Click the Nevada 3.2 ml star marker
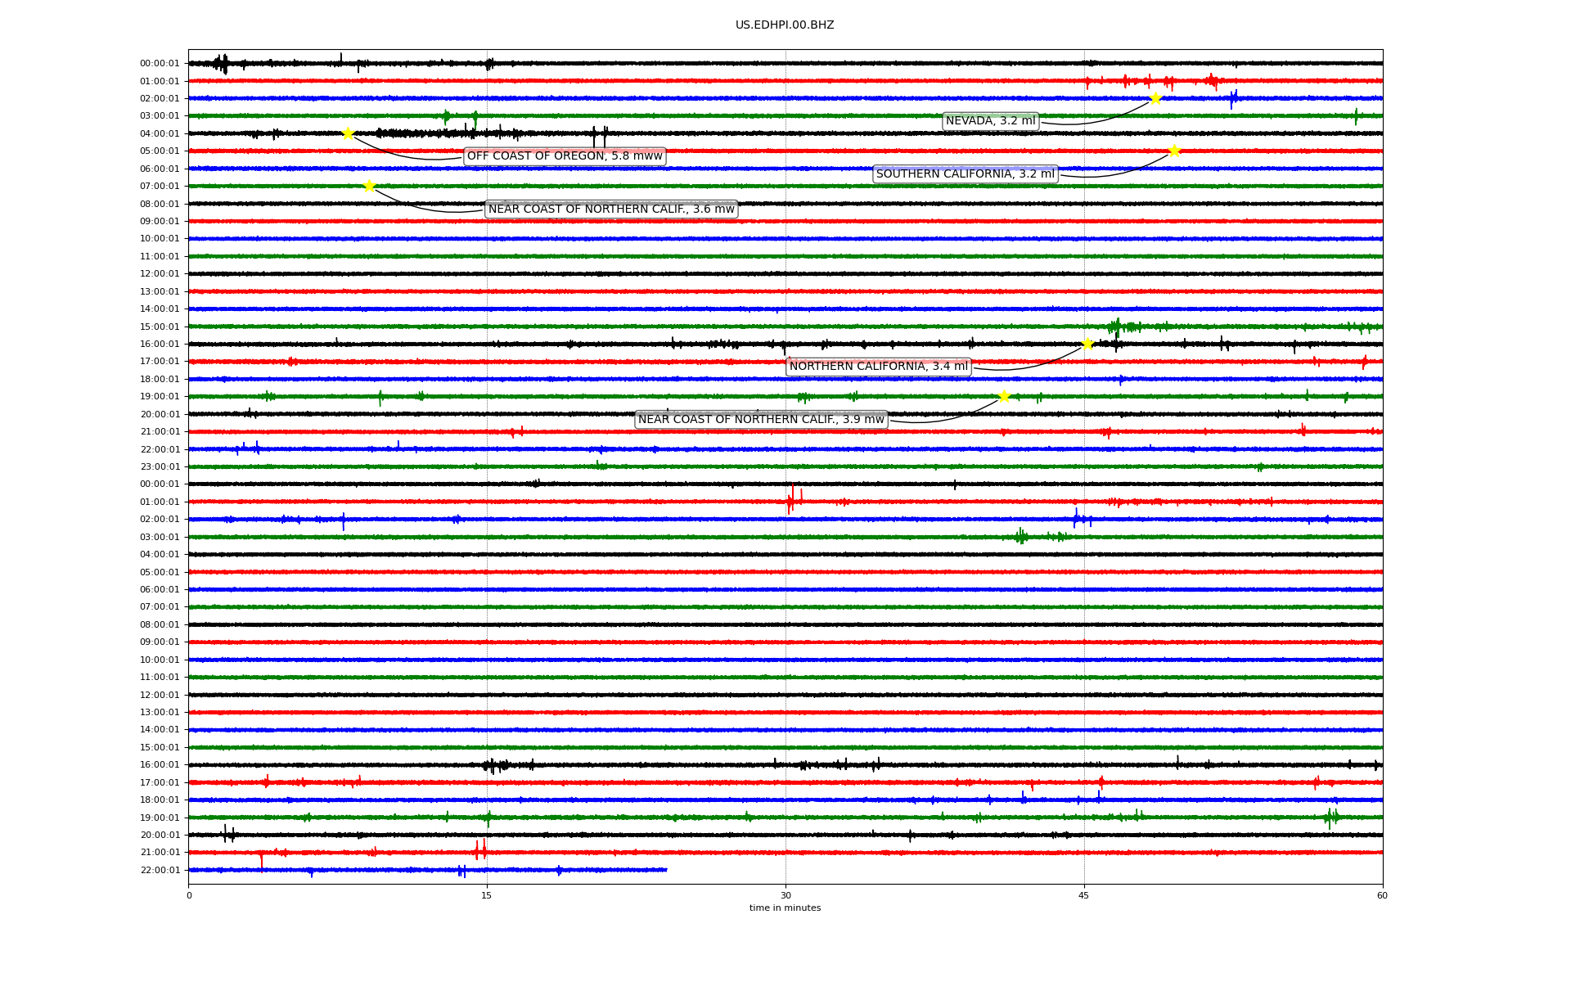The width and height of the screenshot is (1571, 982). click(x=1155, y=98)
